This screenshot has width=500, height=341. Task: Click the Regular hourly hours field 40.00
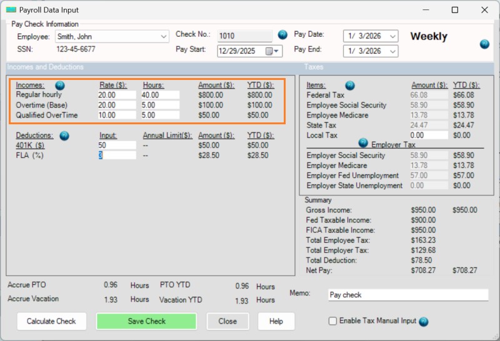161,95
